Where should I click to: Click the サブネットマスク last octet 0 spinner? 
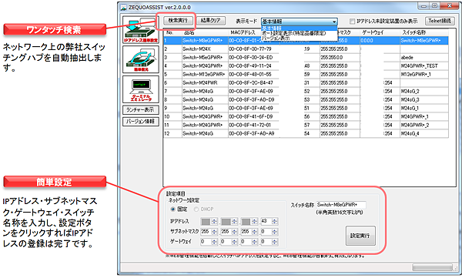274,232
